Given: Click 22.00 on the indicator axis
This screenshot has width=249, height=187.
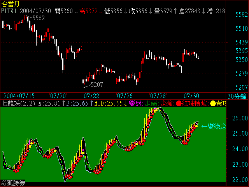Looking at the screenshot, I should 240,180.
